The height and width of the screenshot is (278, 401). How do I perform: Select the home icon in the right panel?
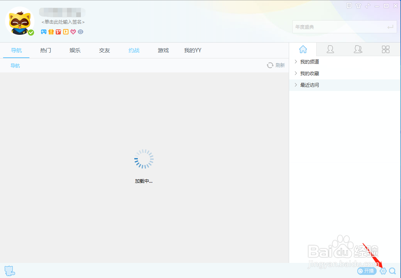pos(303,49)
